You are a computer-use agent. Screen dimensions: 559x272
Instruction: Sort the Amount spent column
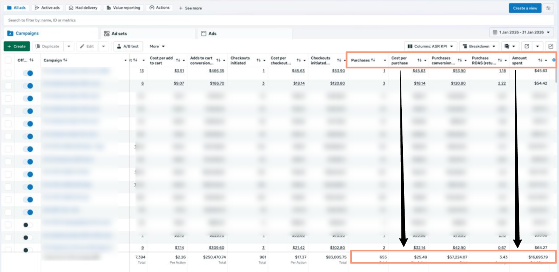540,60
